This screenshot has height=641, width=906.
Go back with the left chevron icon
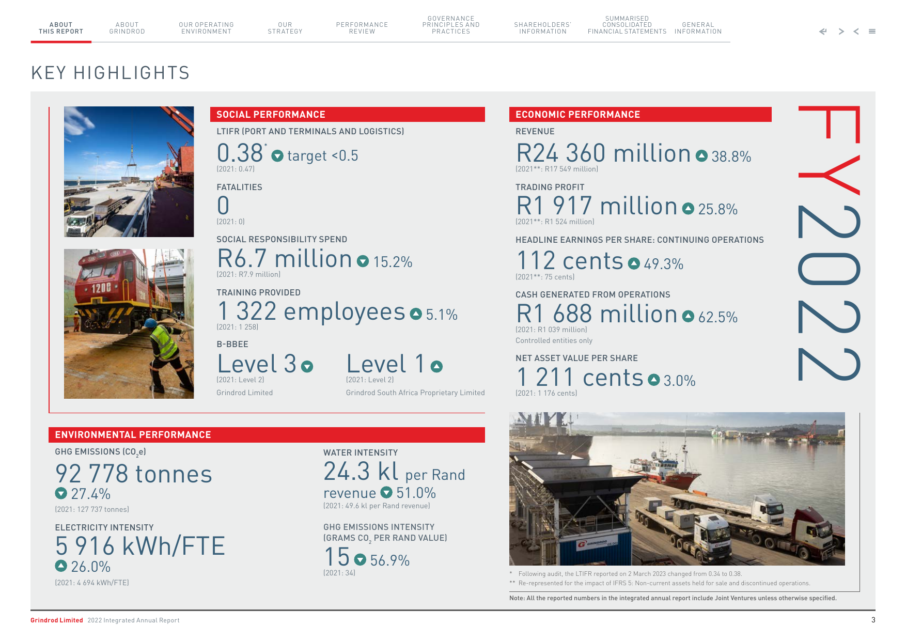(856, 32)
